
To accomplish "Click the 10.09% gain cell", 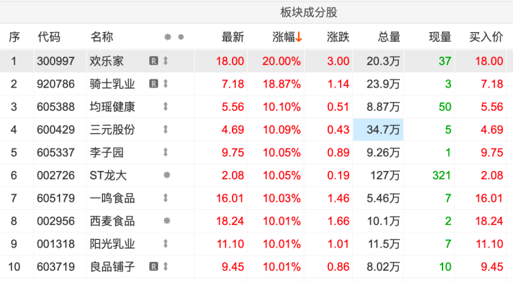I will tap(281, 130).
